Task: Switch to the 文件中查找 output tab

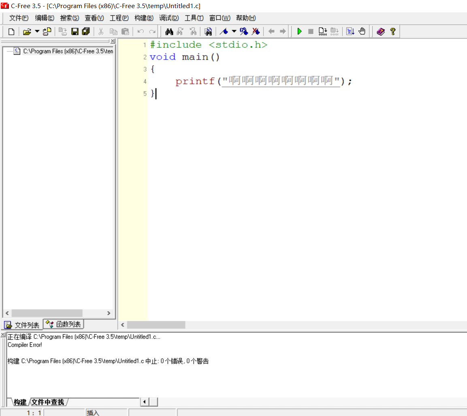Action: [48, 402]
